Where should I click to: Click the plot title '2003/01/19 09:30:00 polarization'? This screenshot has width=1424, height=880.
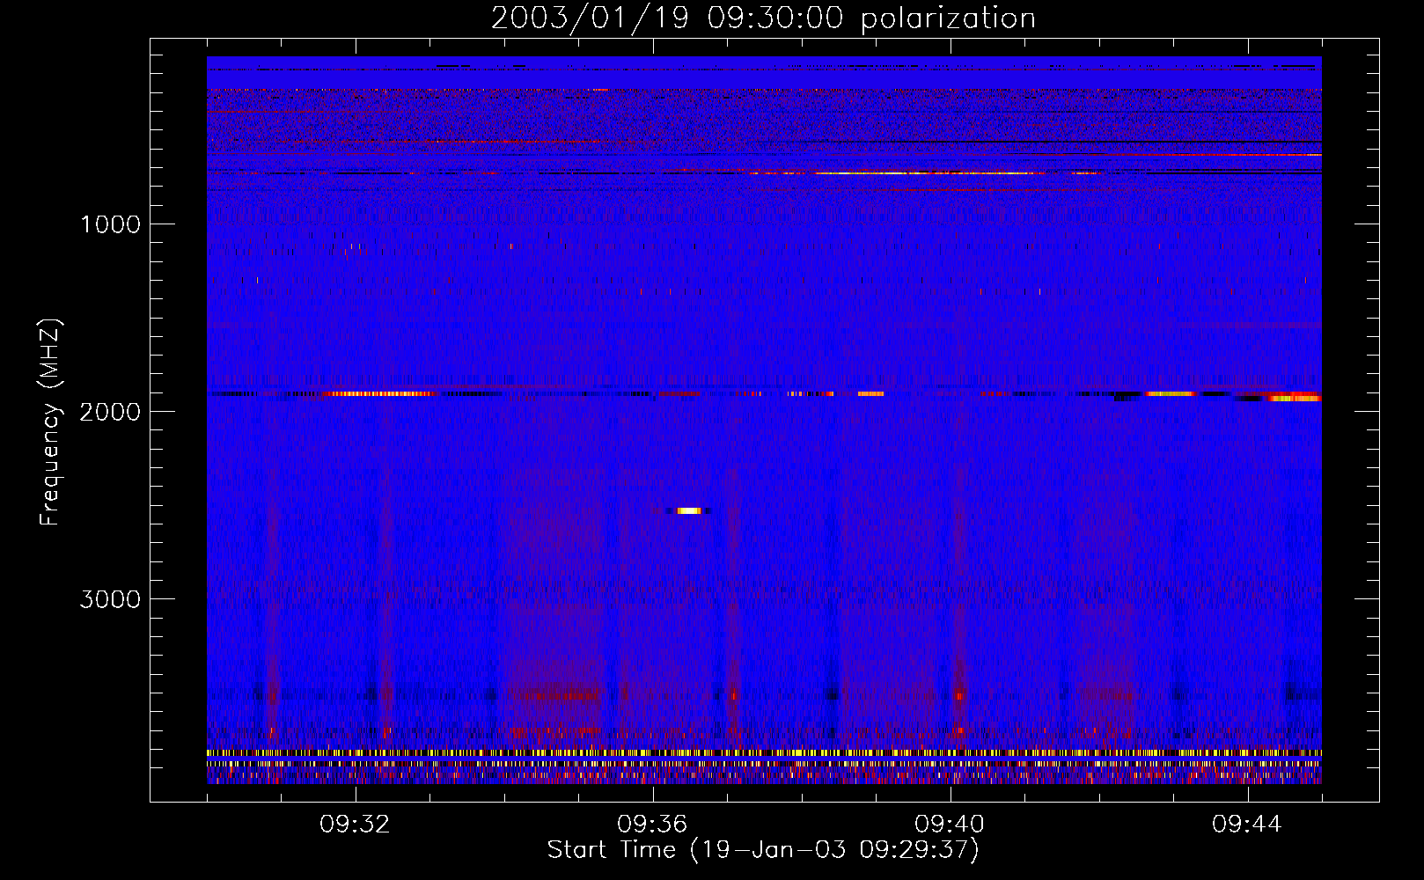(763, 18)
